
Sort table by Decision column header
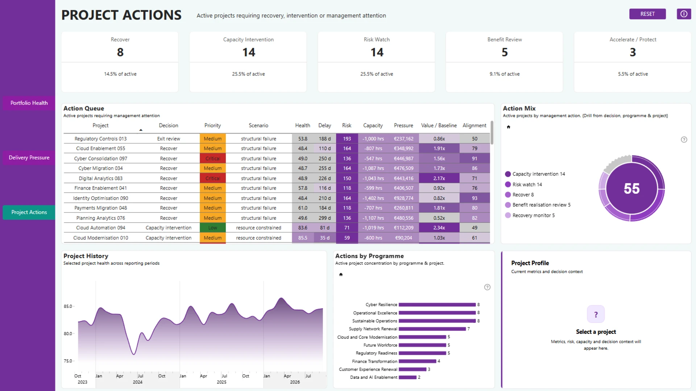coord(169,126)
